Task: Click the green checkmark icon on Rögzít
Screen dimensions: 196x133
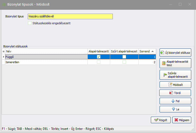Action: pos(156,120)
